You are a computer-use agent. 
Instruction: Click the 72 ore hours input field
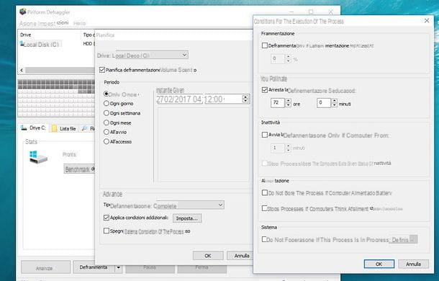click(278, 103)
